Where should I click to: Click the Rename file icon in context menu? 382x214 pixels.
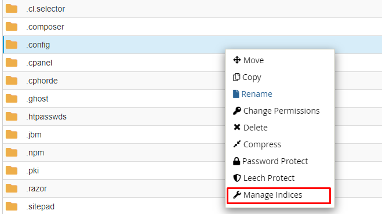click(x=236, y=94)
